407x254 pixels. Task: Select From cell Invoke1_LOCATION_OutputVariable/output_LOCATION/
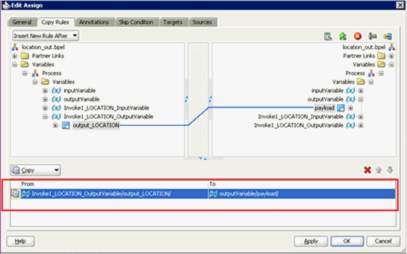[x=114, y=194]
